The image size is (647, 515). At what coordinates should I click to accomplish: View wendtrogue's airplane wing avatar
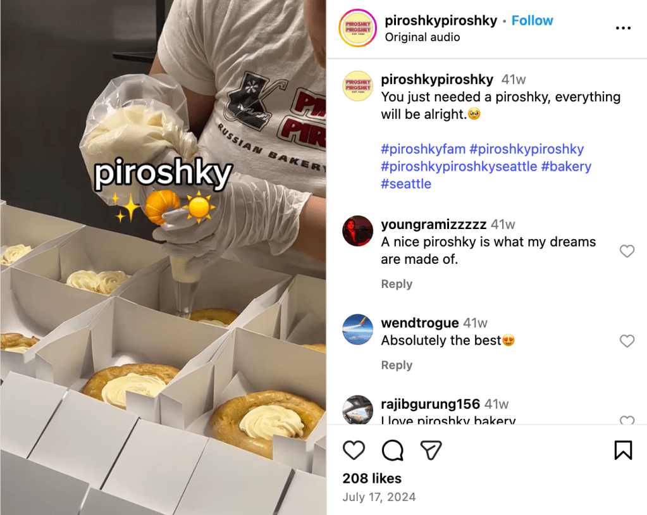pyautogui.click(x=358, y=329)
